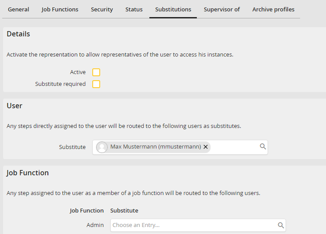Focus the Admin Choose an Entry field
The image size is (326, 234).
point(198,225)
